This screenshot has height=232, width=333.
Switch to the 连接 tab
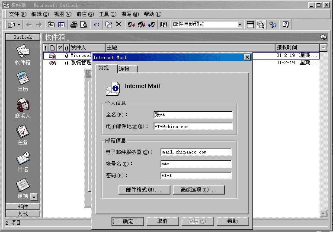tap(127, 69)
